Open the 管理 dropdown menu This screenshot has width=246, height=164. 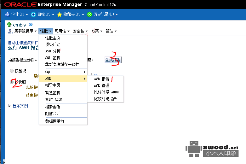point(111,31)
